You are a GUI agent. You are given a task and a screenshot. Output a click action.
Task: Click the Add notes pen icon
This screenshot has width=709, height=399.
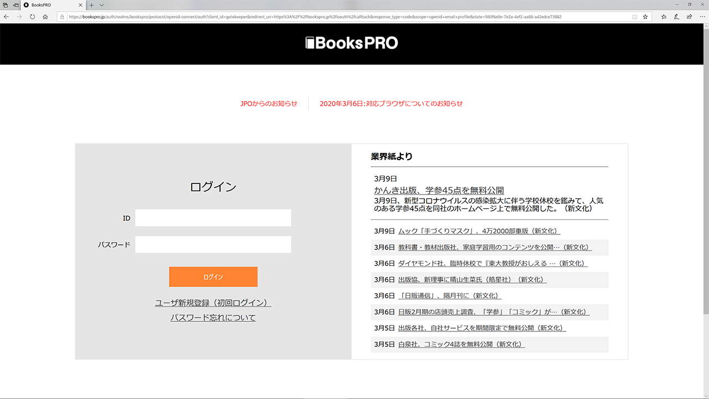point(676,17)
